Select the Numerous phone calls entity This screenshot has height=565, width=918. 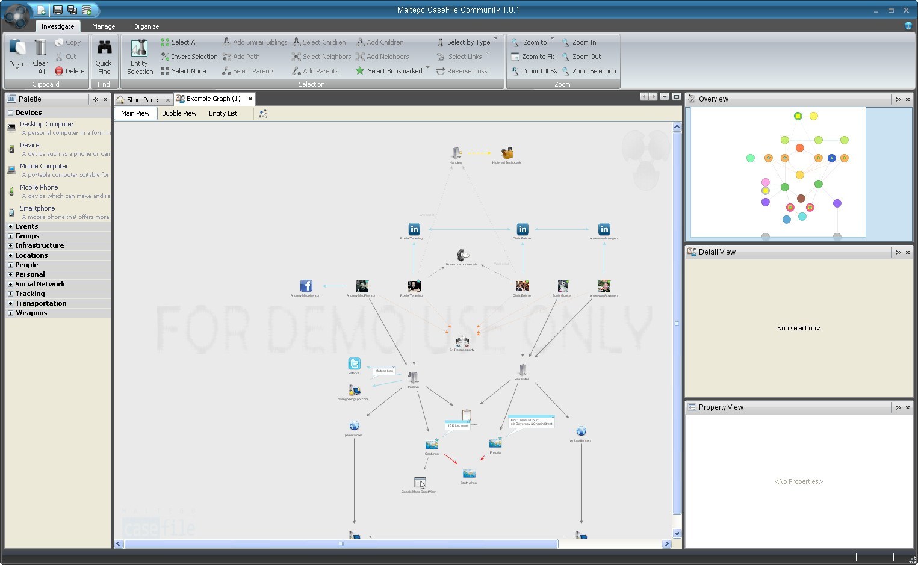click(462, 255)
